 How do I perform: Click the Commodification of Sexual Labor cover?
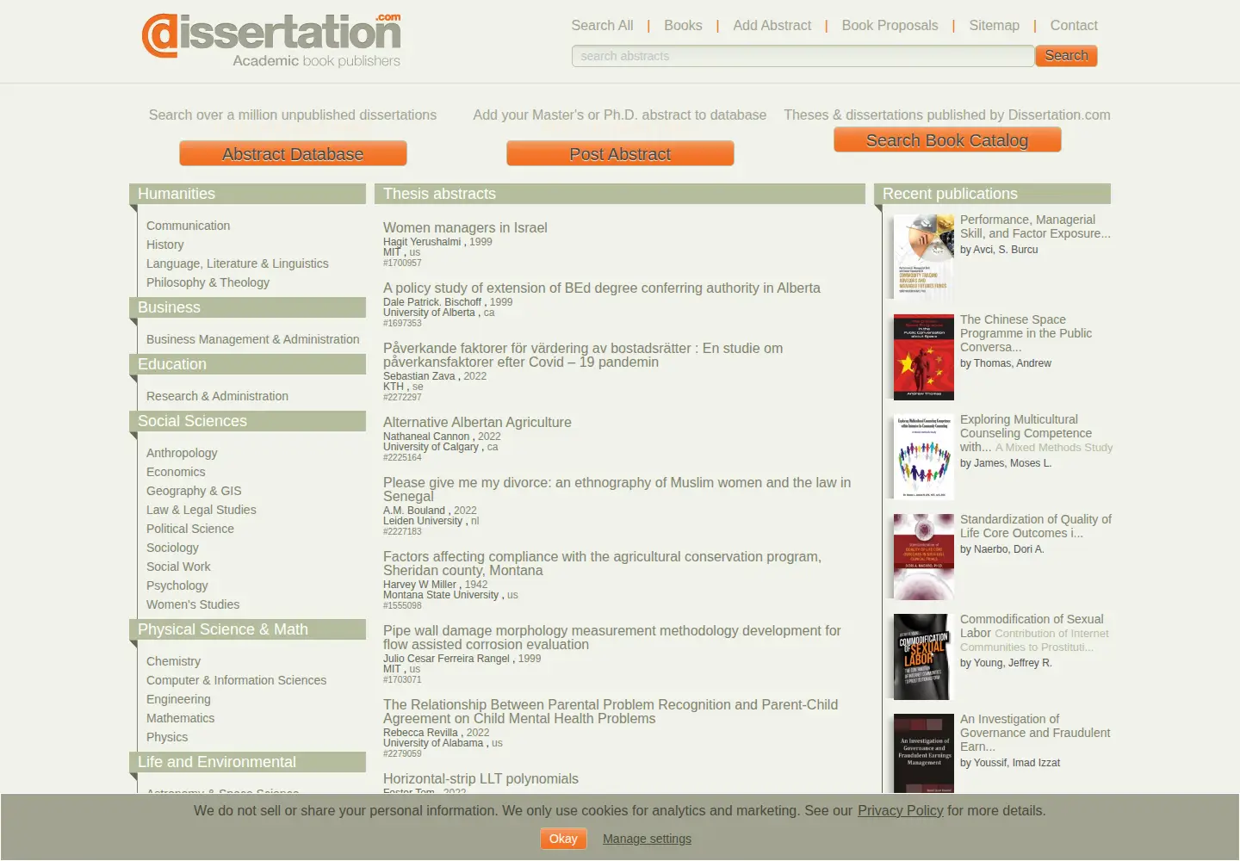(x=924, y=657)
